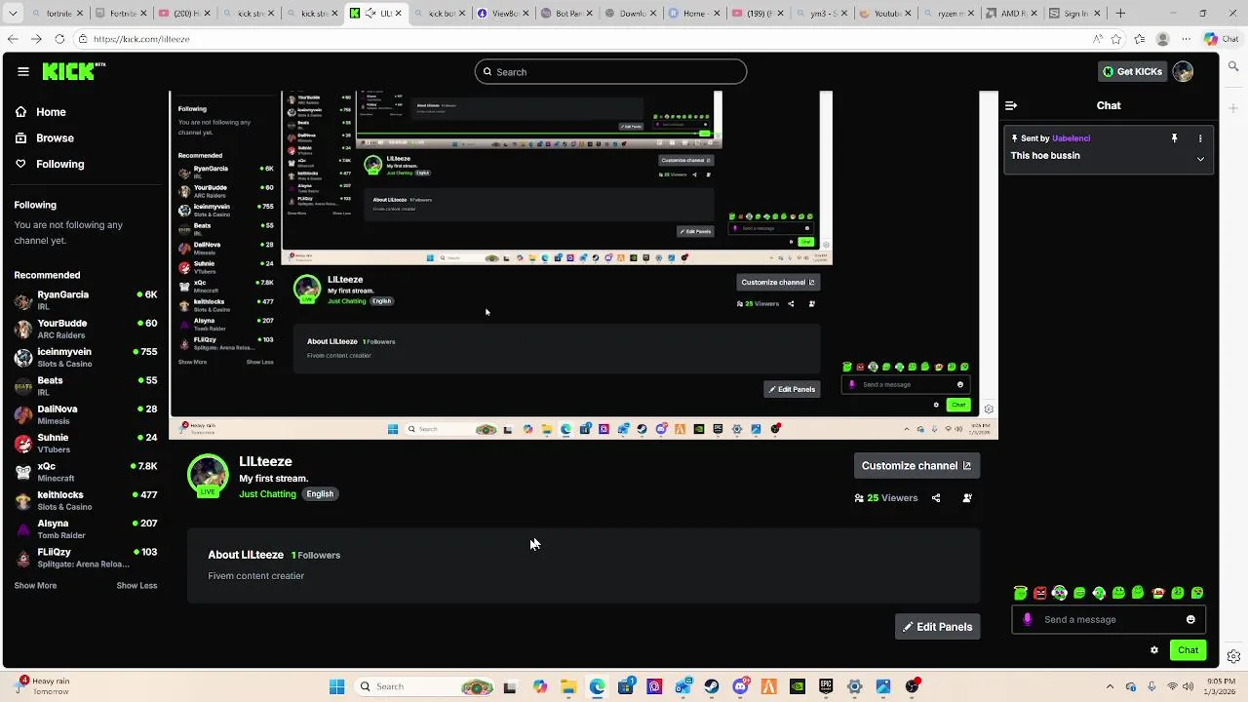
Task: Open the user profile avatar menu
Action: [x=1183, y=71]
